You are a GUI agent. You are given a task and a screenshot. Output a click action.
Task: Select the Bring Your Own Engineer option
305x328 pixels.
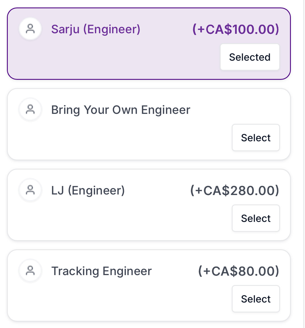[256, 138]
